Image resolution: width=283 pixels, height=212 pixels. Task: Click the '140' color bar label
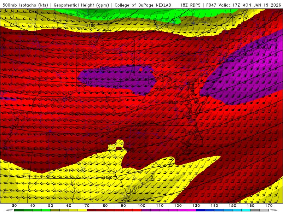click(x=214, y=206)
